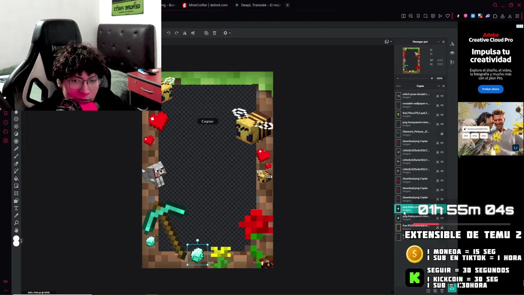The image size is (524, 295).
Task: Click the teal add layer button below the Capas panel
Action: click(452, 288)
